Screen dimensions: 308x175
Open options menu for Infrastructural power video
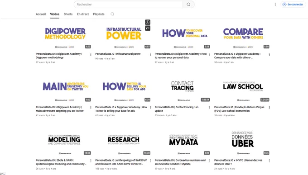(x=150, y=54)
